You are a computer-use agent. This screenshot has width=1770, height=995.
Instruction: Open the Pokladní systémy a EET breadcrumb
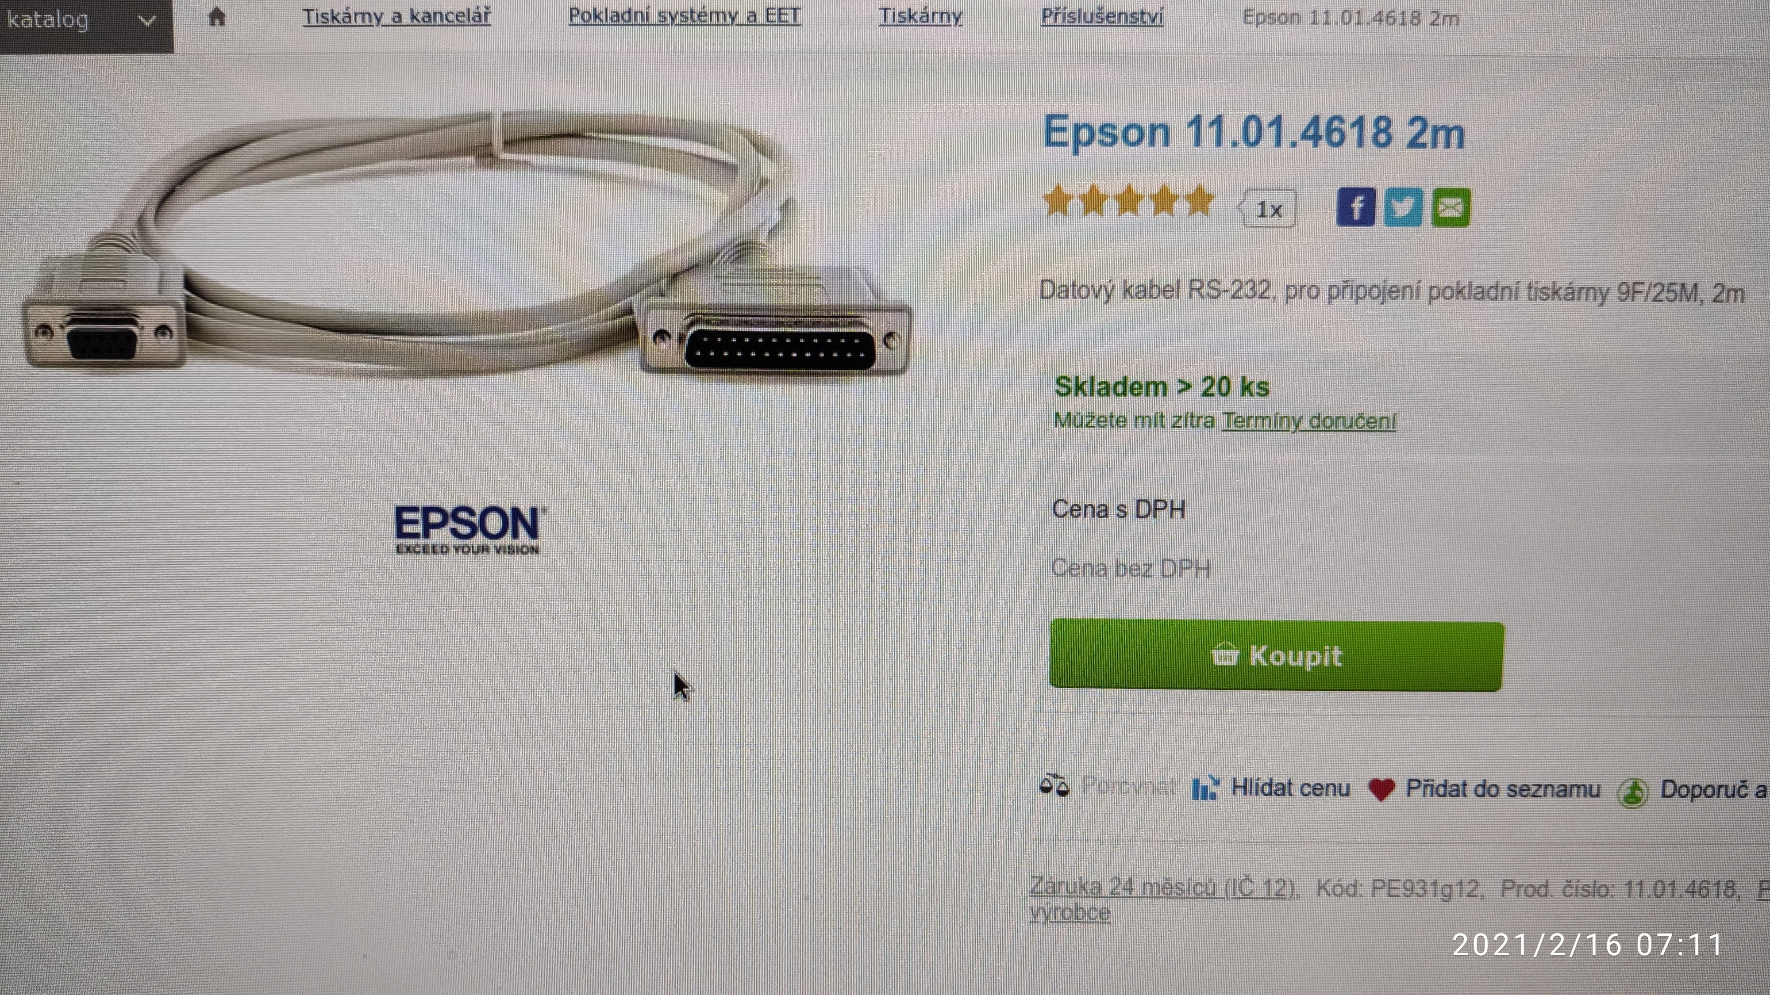(x=685, y=16)
